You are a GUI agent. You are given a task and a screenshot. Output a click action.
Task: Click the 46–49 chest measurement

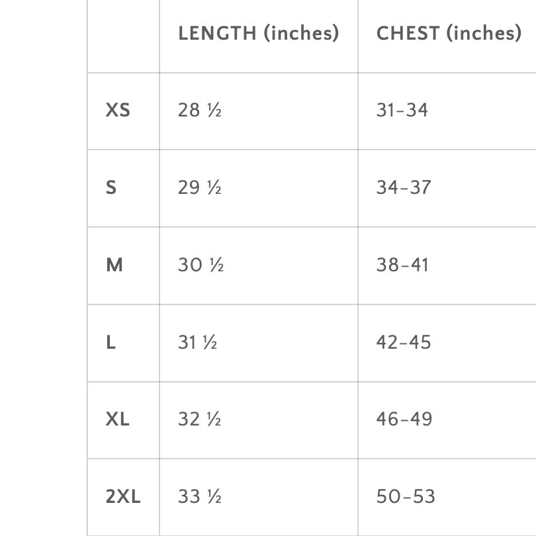[404, 420]
